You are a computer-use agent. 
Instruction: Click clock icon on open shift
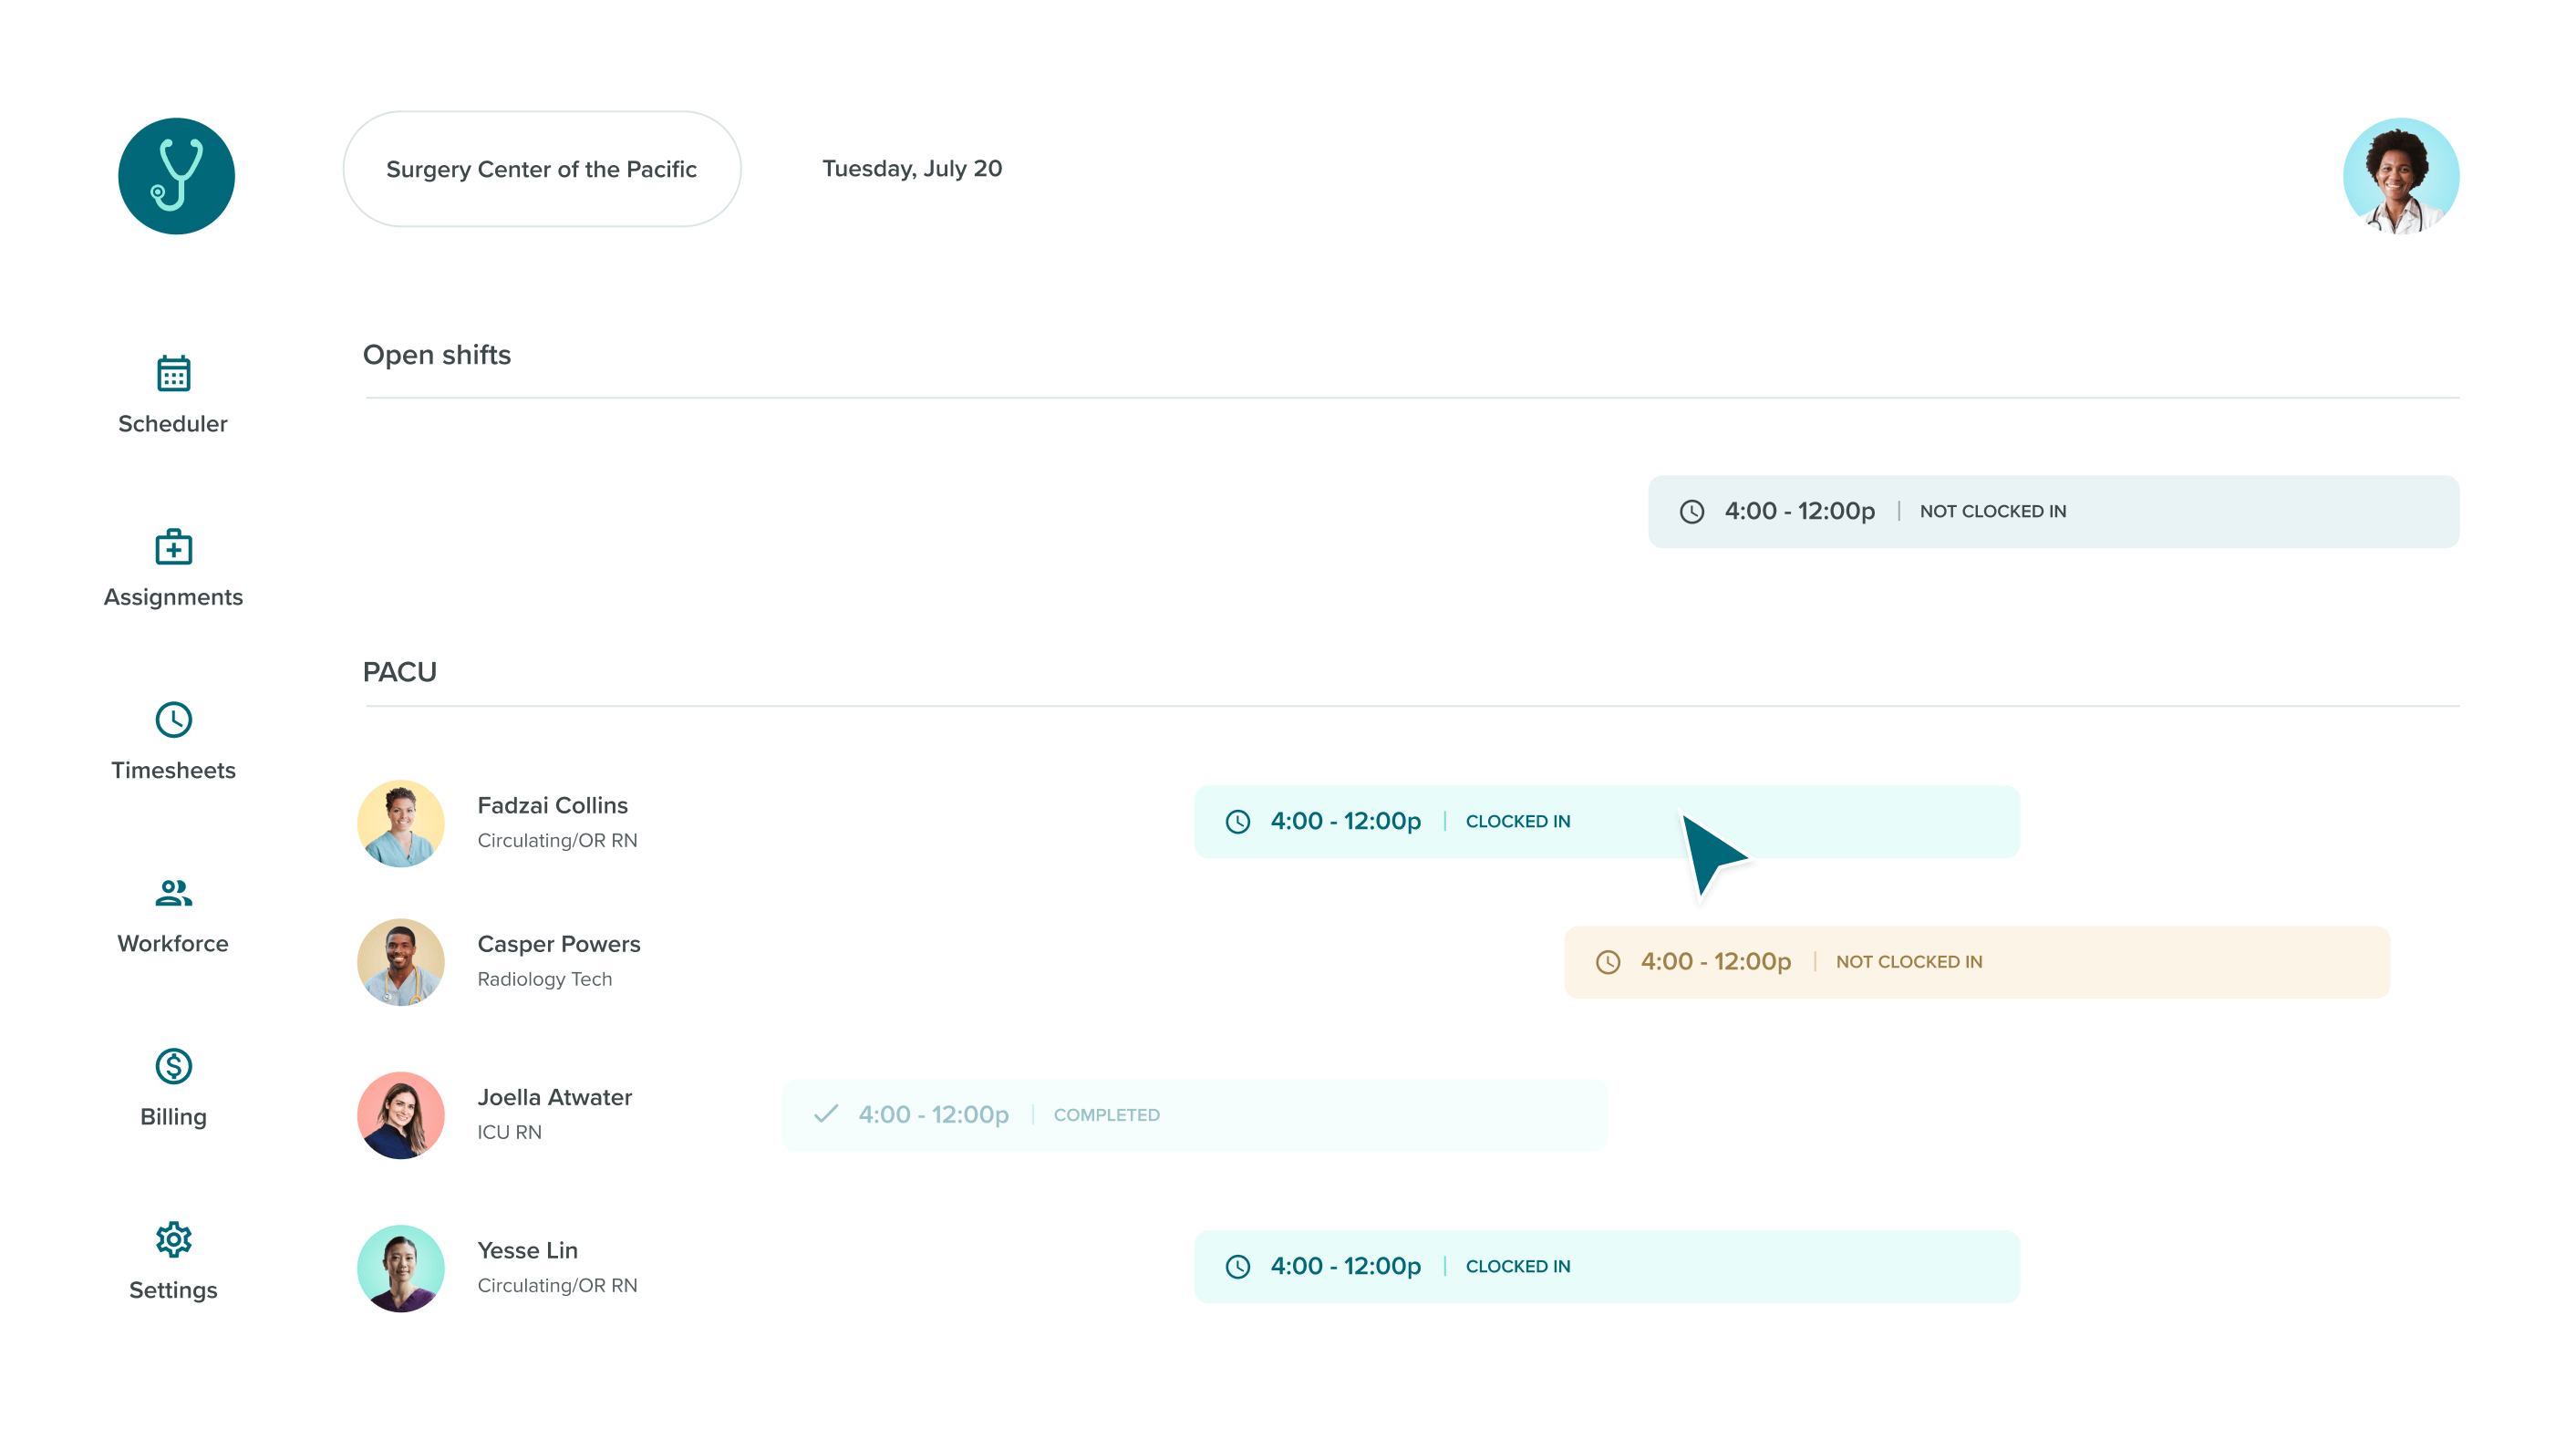pyautogui.click(x=1691, y=512)
